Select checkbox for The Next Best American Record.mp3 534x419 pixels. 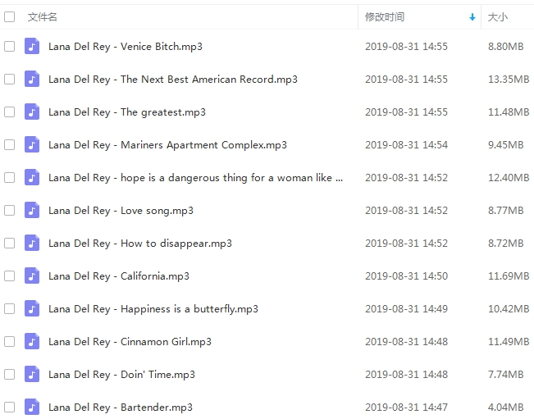(9, 80)
